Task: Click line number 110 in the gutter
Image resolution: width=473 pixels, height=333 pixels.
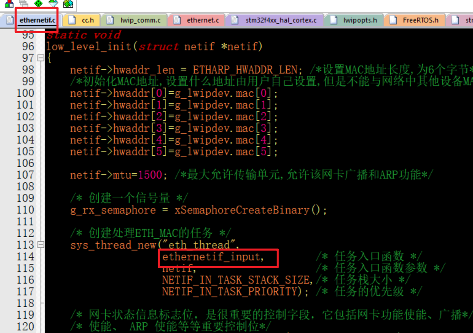Action: click(25, 210)
